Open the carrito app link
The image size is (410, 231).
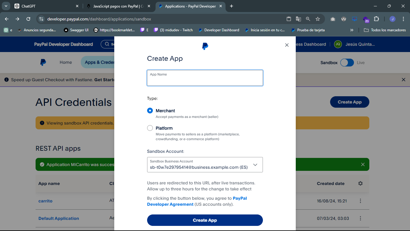click(45, 201)
